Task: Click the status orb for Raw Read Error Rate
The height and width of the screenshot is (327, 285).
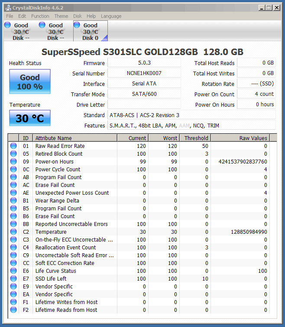Action: 13,146
